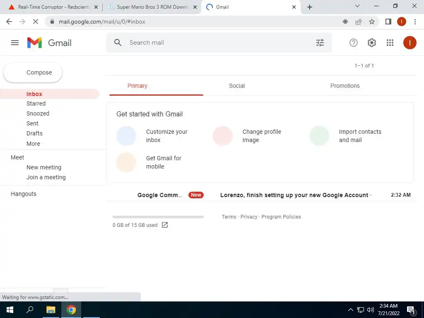Image resolution: width=424 pixels, height=318 pixels.
Task: Click Join a meeting
Action: (46, 177)
